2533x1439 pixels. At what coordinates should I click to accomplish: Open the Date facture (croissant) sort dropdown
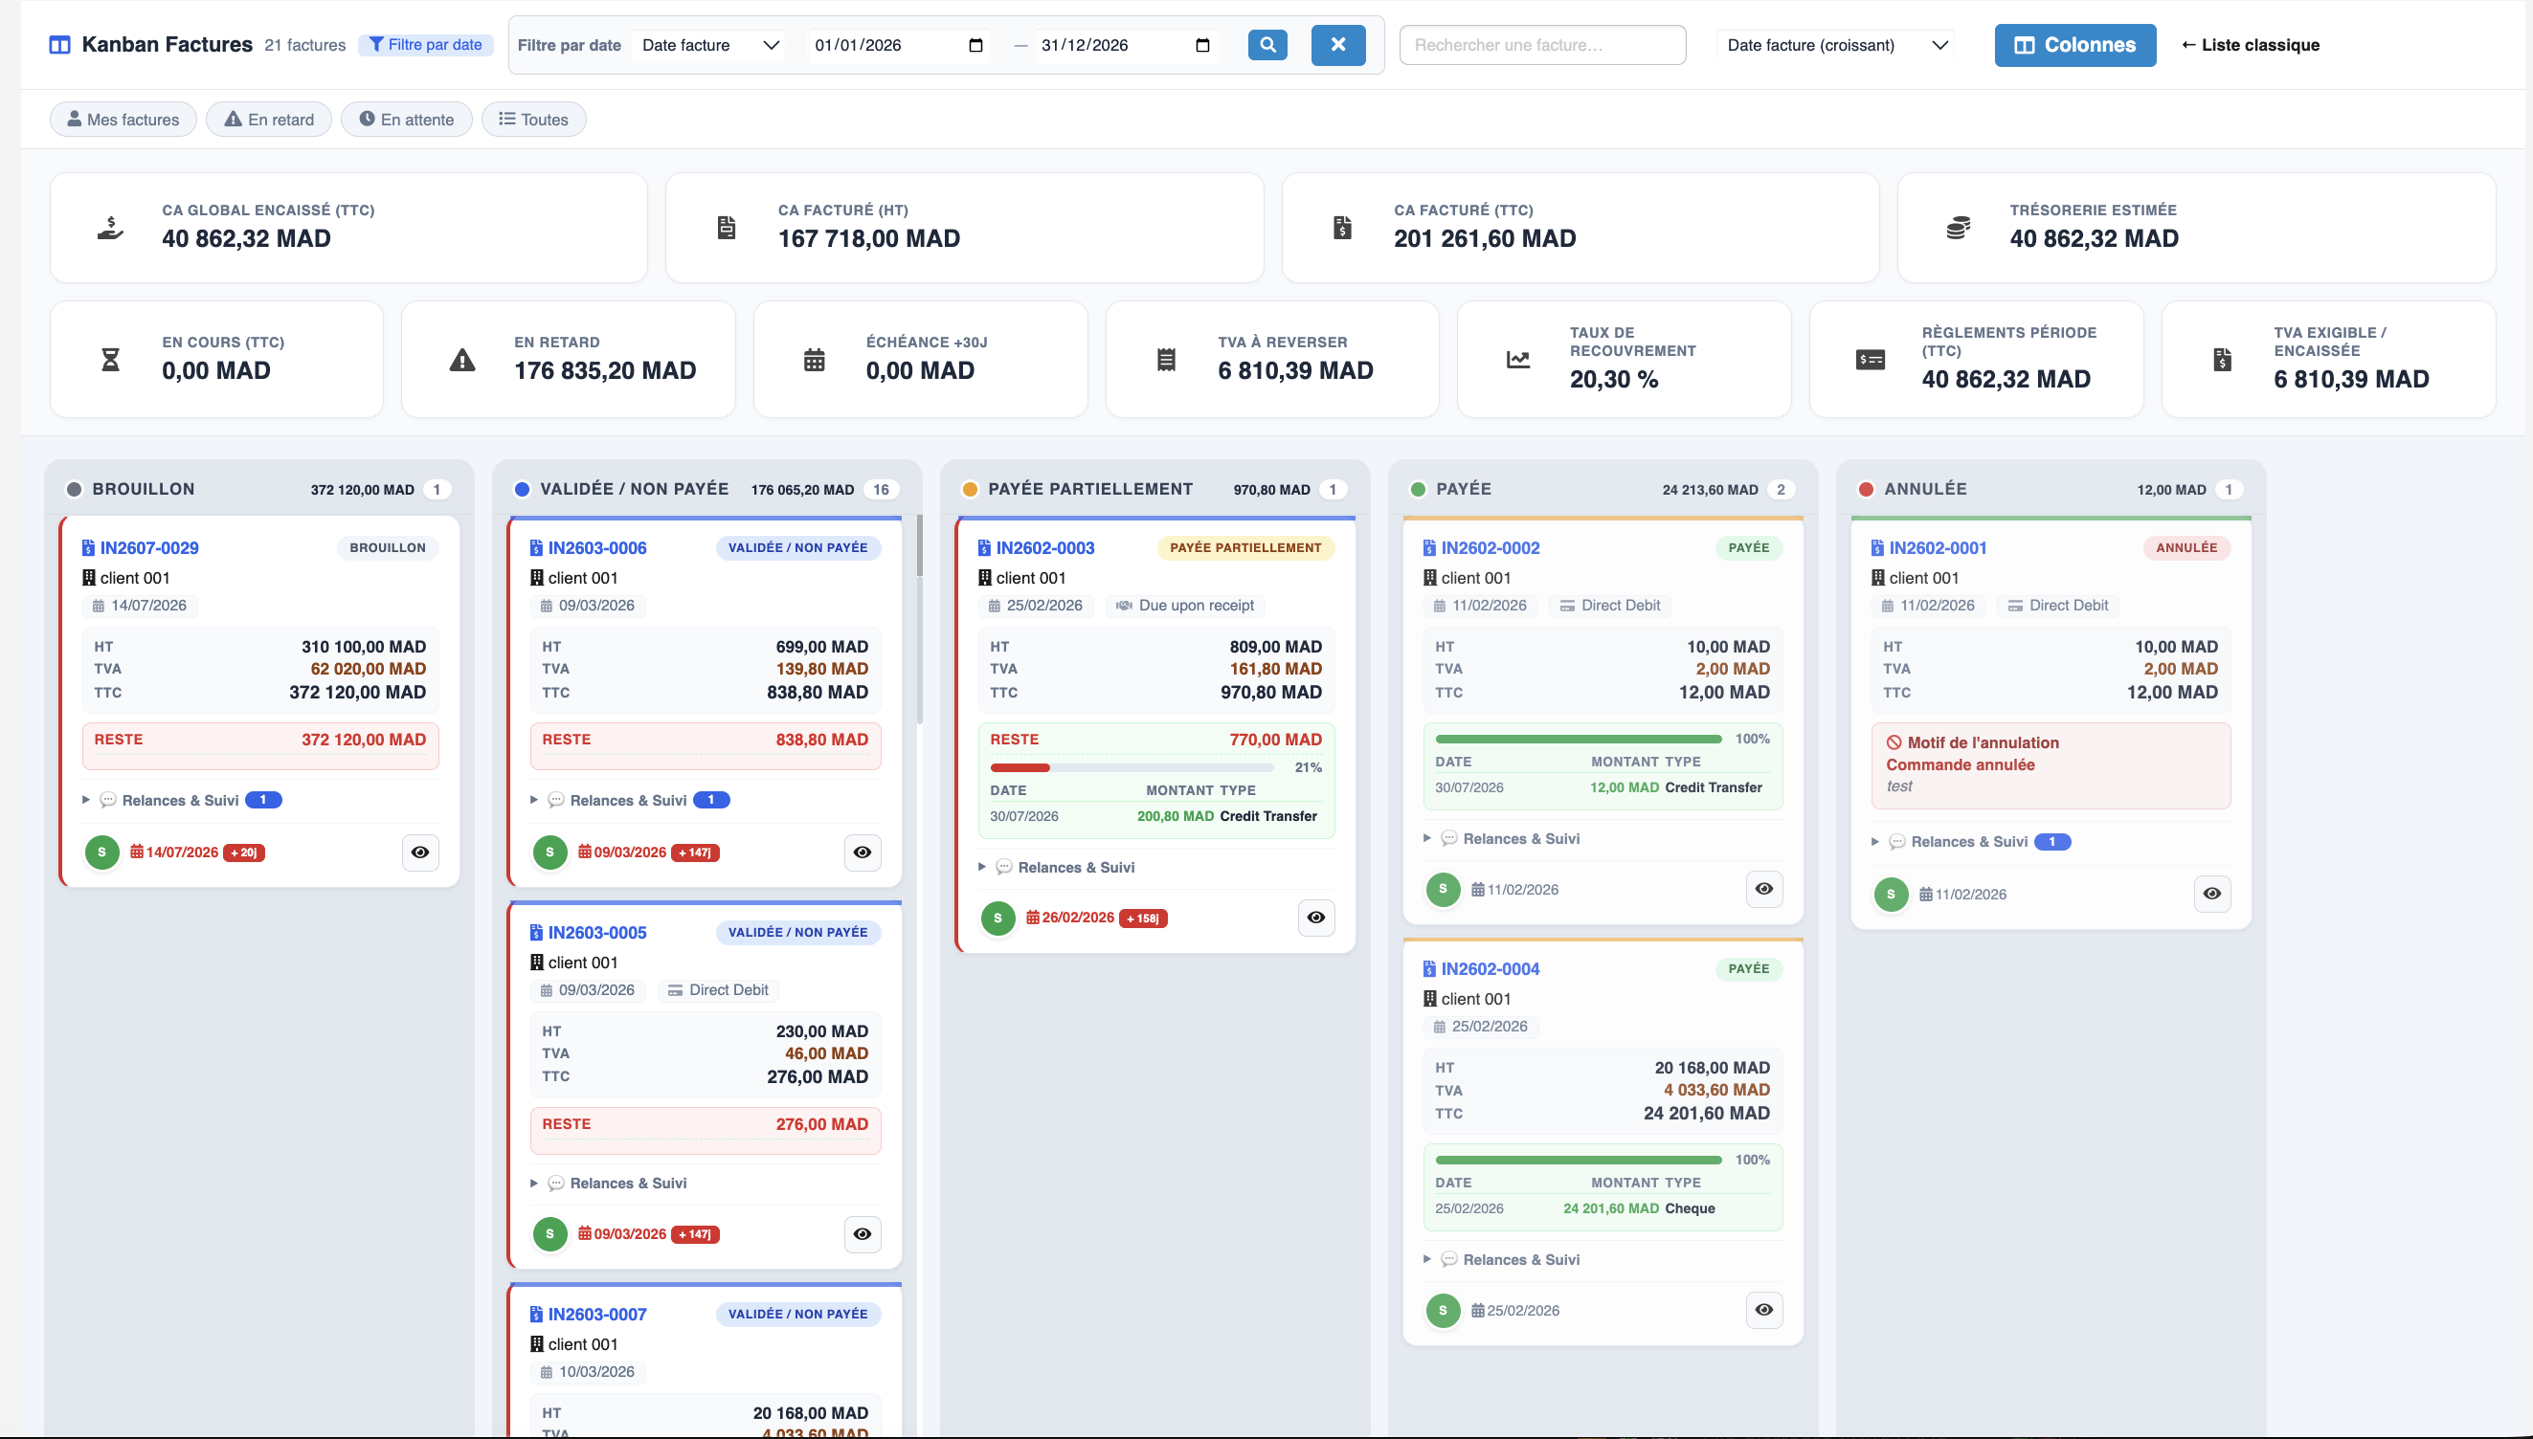(1837, 44)
